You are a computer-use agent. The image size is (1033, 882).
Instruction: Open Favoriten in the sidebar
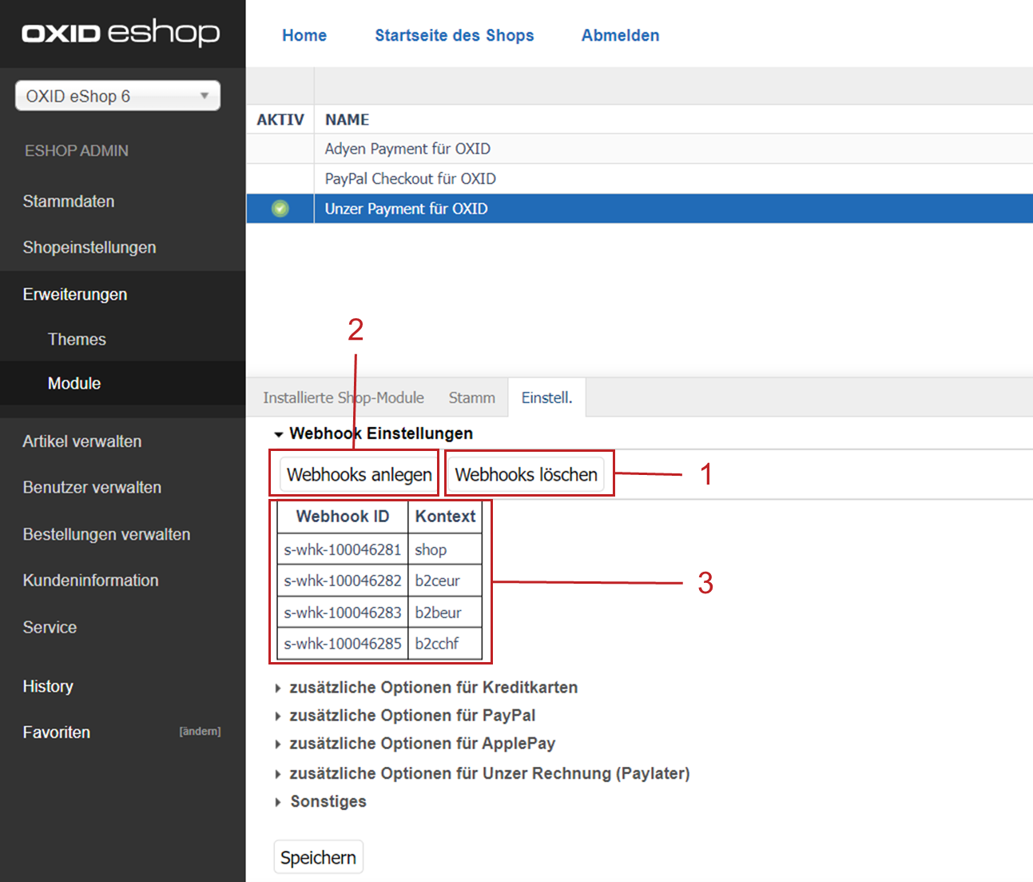click(56, 732)
